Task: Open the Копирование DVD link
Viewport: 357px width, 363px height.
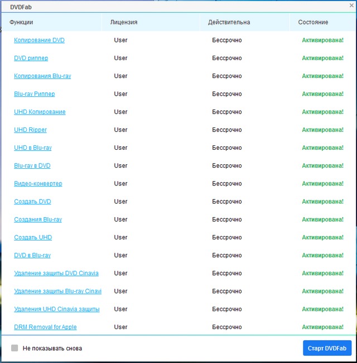Action: coord(39,40)
